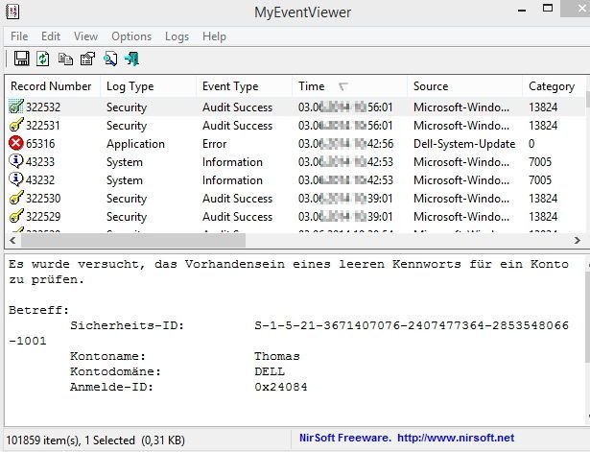Click the horizontal scrollbar thumb in event list
590x452 pixels.
133,240
